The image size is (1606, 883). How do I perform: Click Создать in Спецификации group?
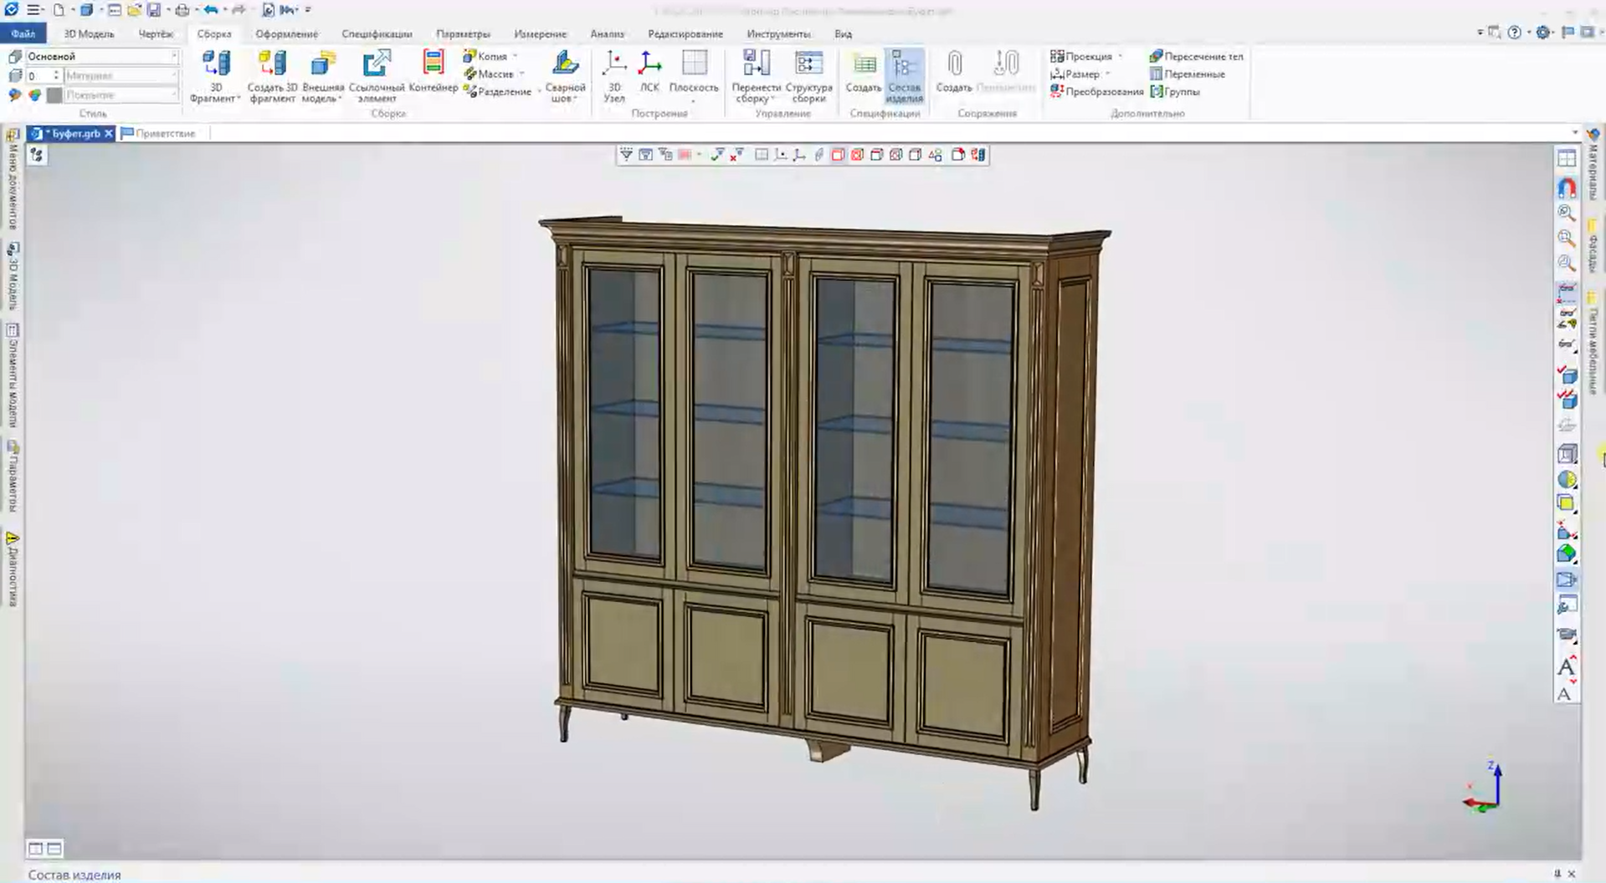(864, 72)
